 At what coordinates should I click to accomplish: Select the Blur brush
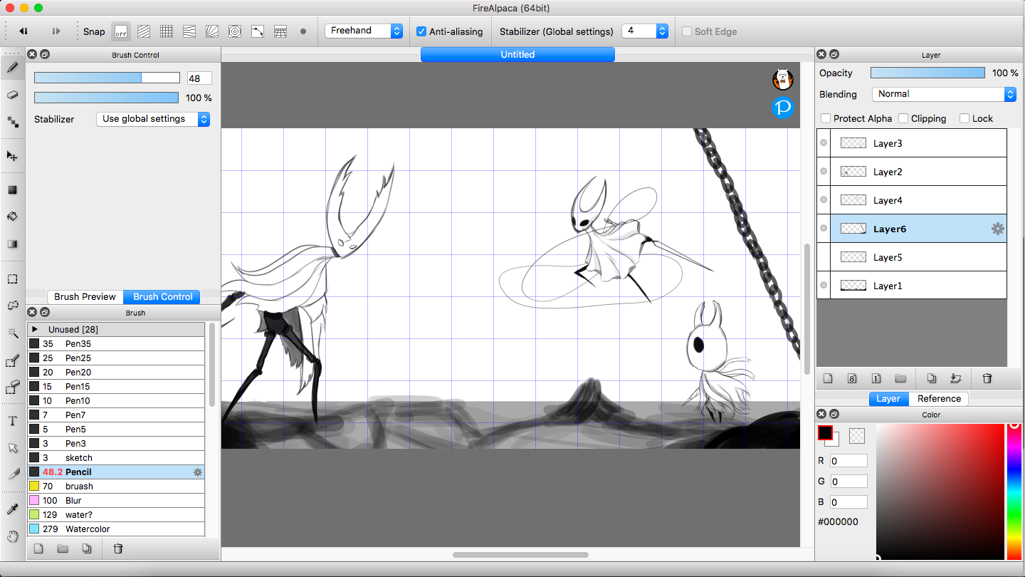click(116, 501)
